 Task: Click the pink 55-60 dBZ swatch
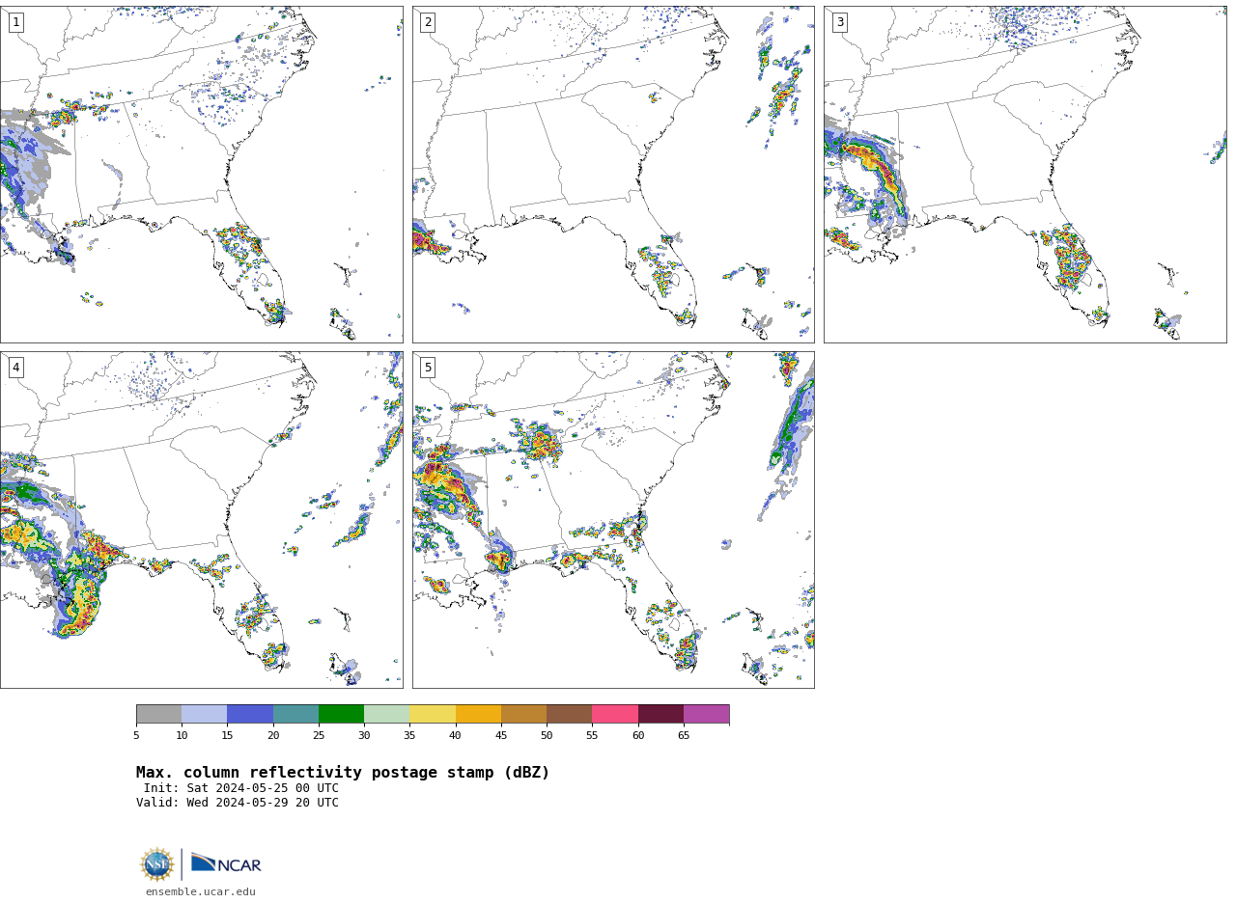click(x=615, y=714)
